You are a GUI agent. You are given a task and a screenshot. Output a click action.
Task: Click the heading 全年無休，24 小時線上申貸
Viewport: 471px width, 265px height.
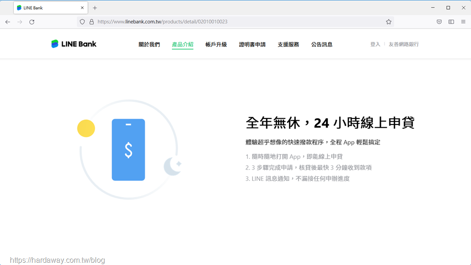tap(330, 123)
